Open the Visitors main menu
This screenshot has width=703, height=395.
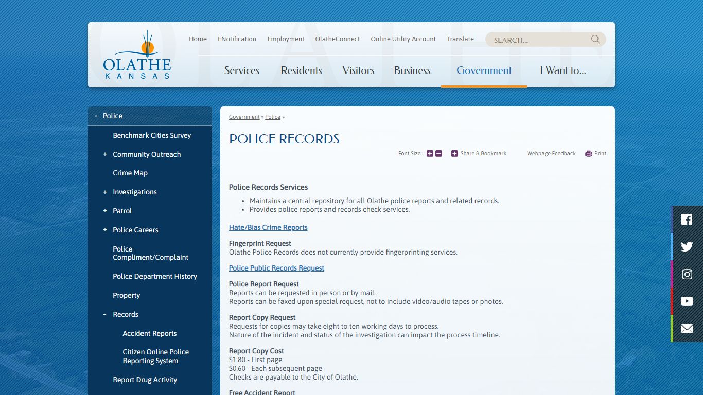[358, 70]
